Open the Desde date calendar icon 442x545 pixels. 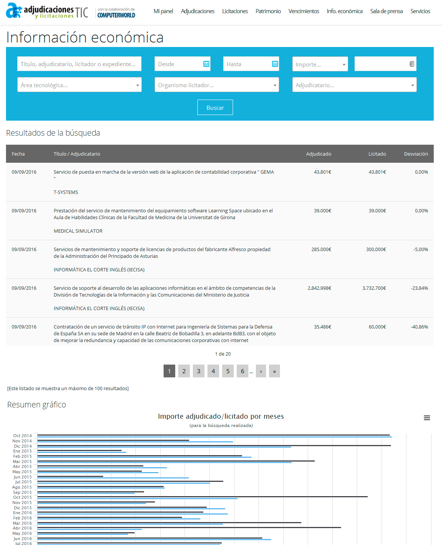pos(206,64)
